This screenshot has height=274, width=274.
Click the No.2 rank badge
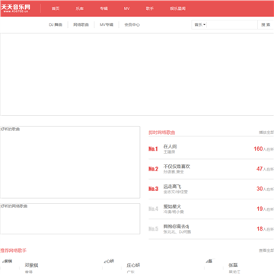tap(153, 169)
